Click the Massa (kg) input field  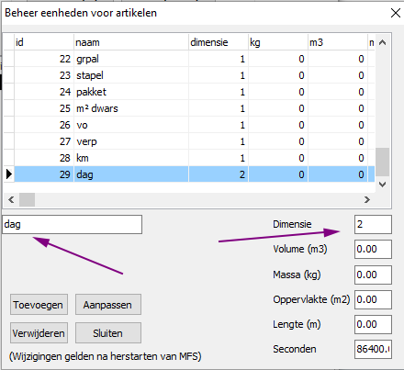point(373,275)
